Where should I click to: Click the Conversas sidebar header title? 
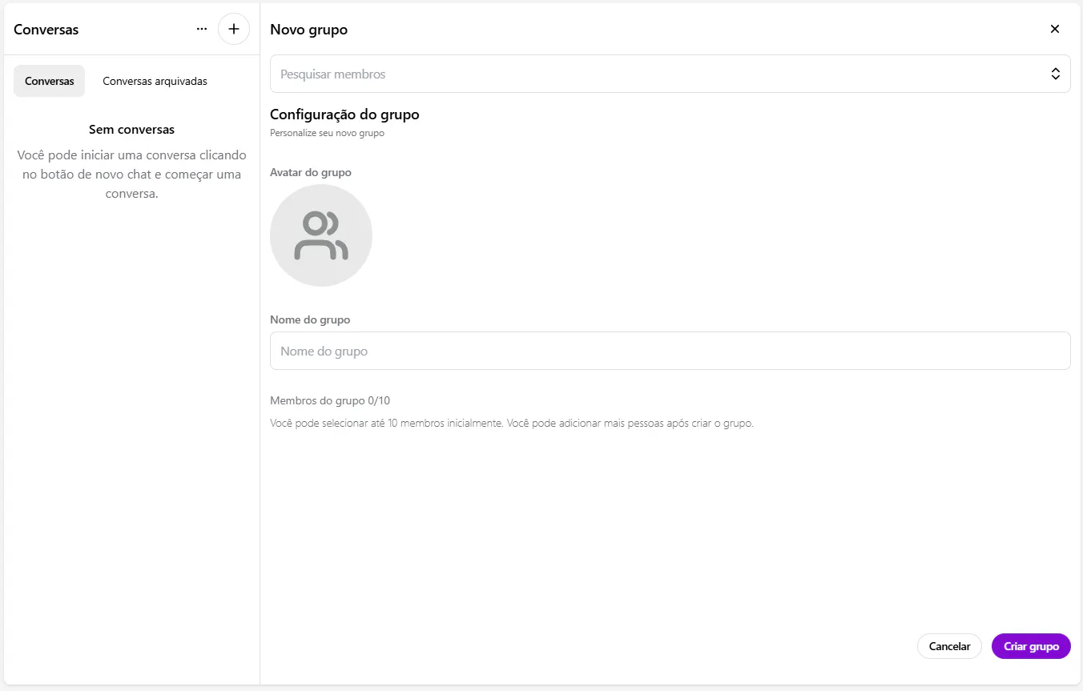tap(46, 30)
